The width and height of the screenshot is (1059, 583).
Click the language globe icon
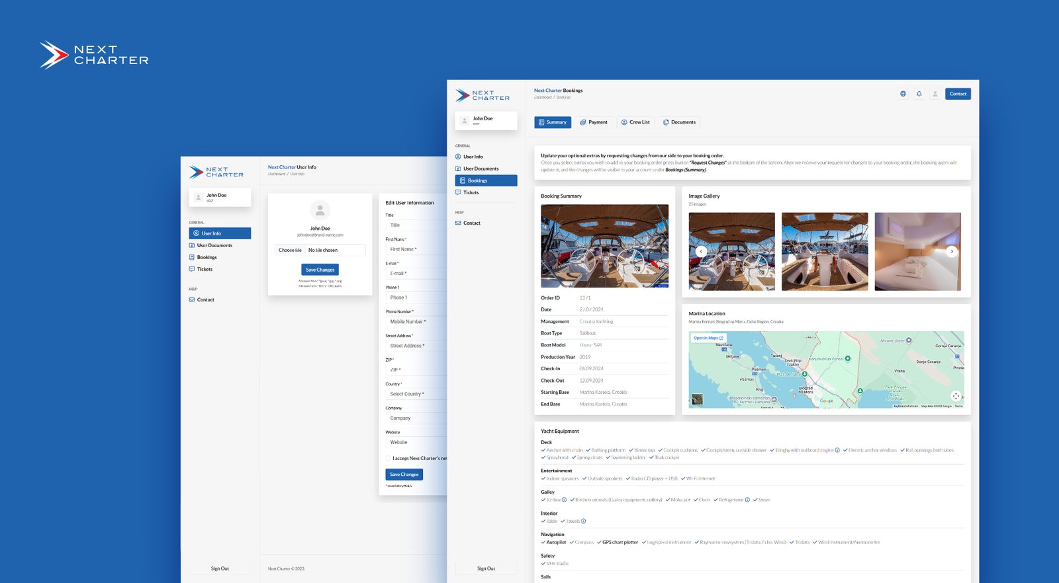(x=903, y=94)
